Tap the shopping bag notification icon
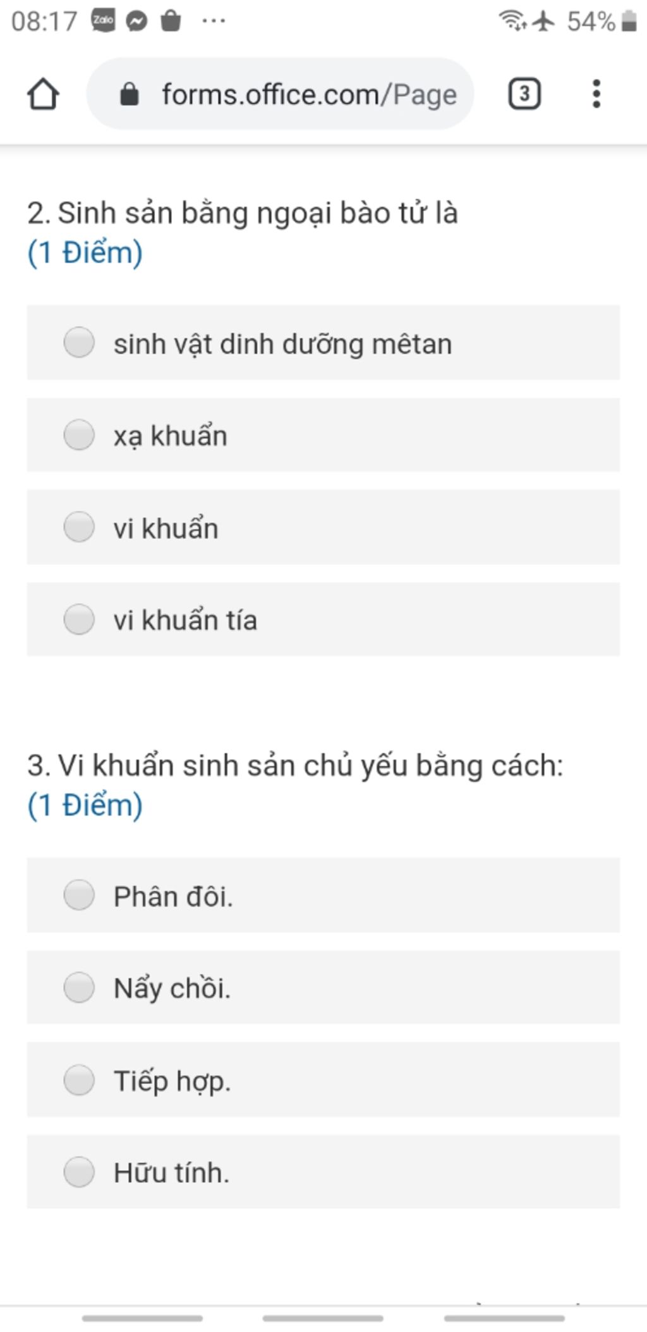Viewport: 647px width, 1332px height. point(171,21)
